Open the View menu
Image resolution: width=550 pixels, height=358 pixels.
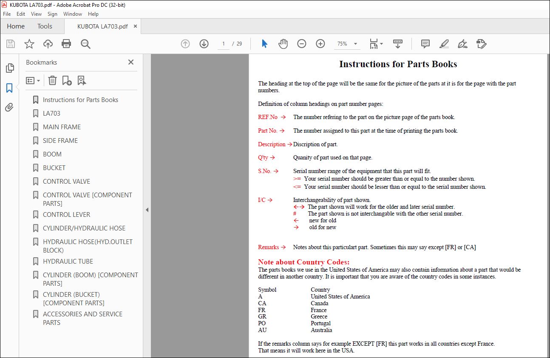37,14
